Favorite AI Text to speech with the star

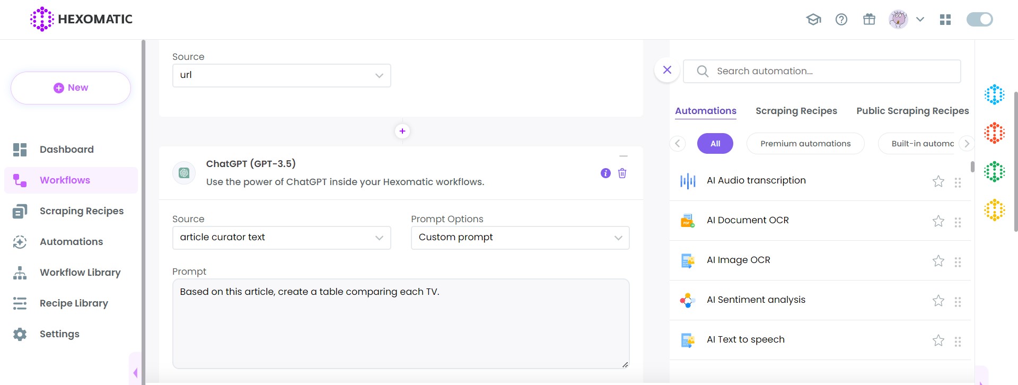(x=938, y=340)
